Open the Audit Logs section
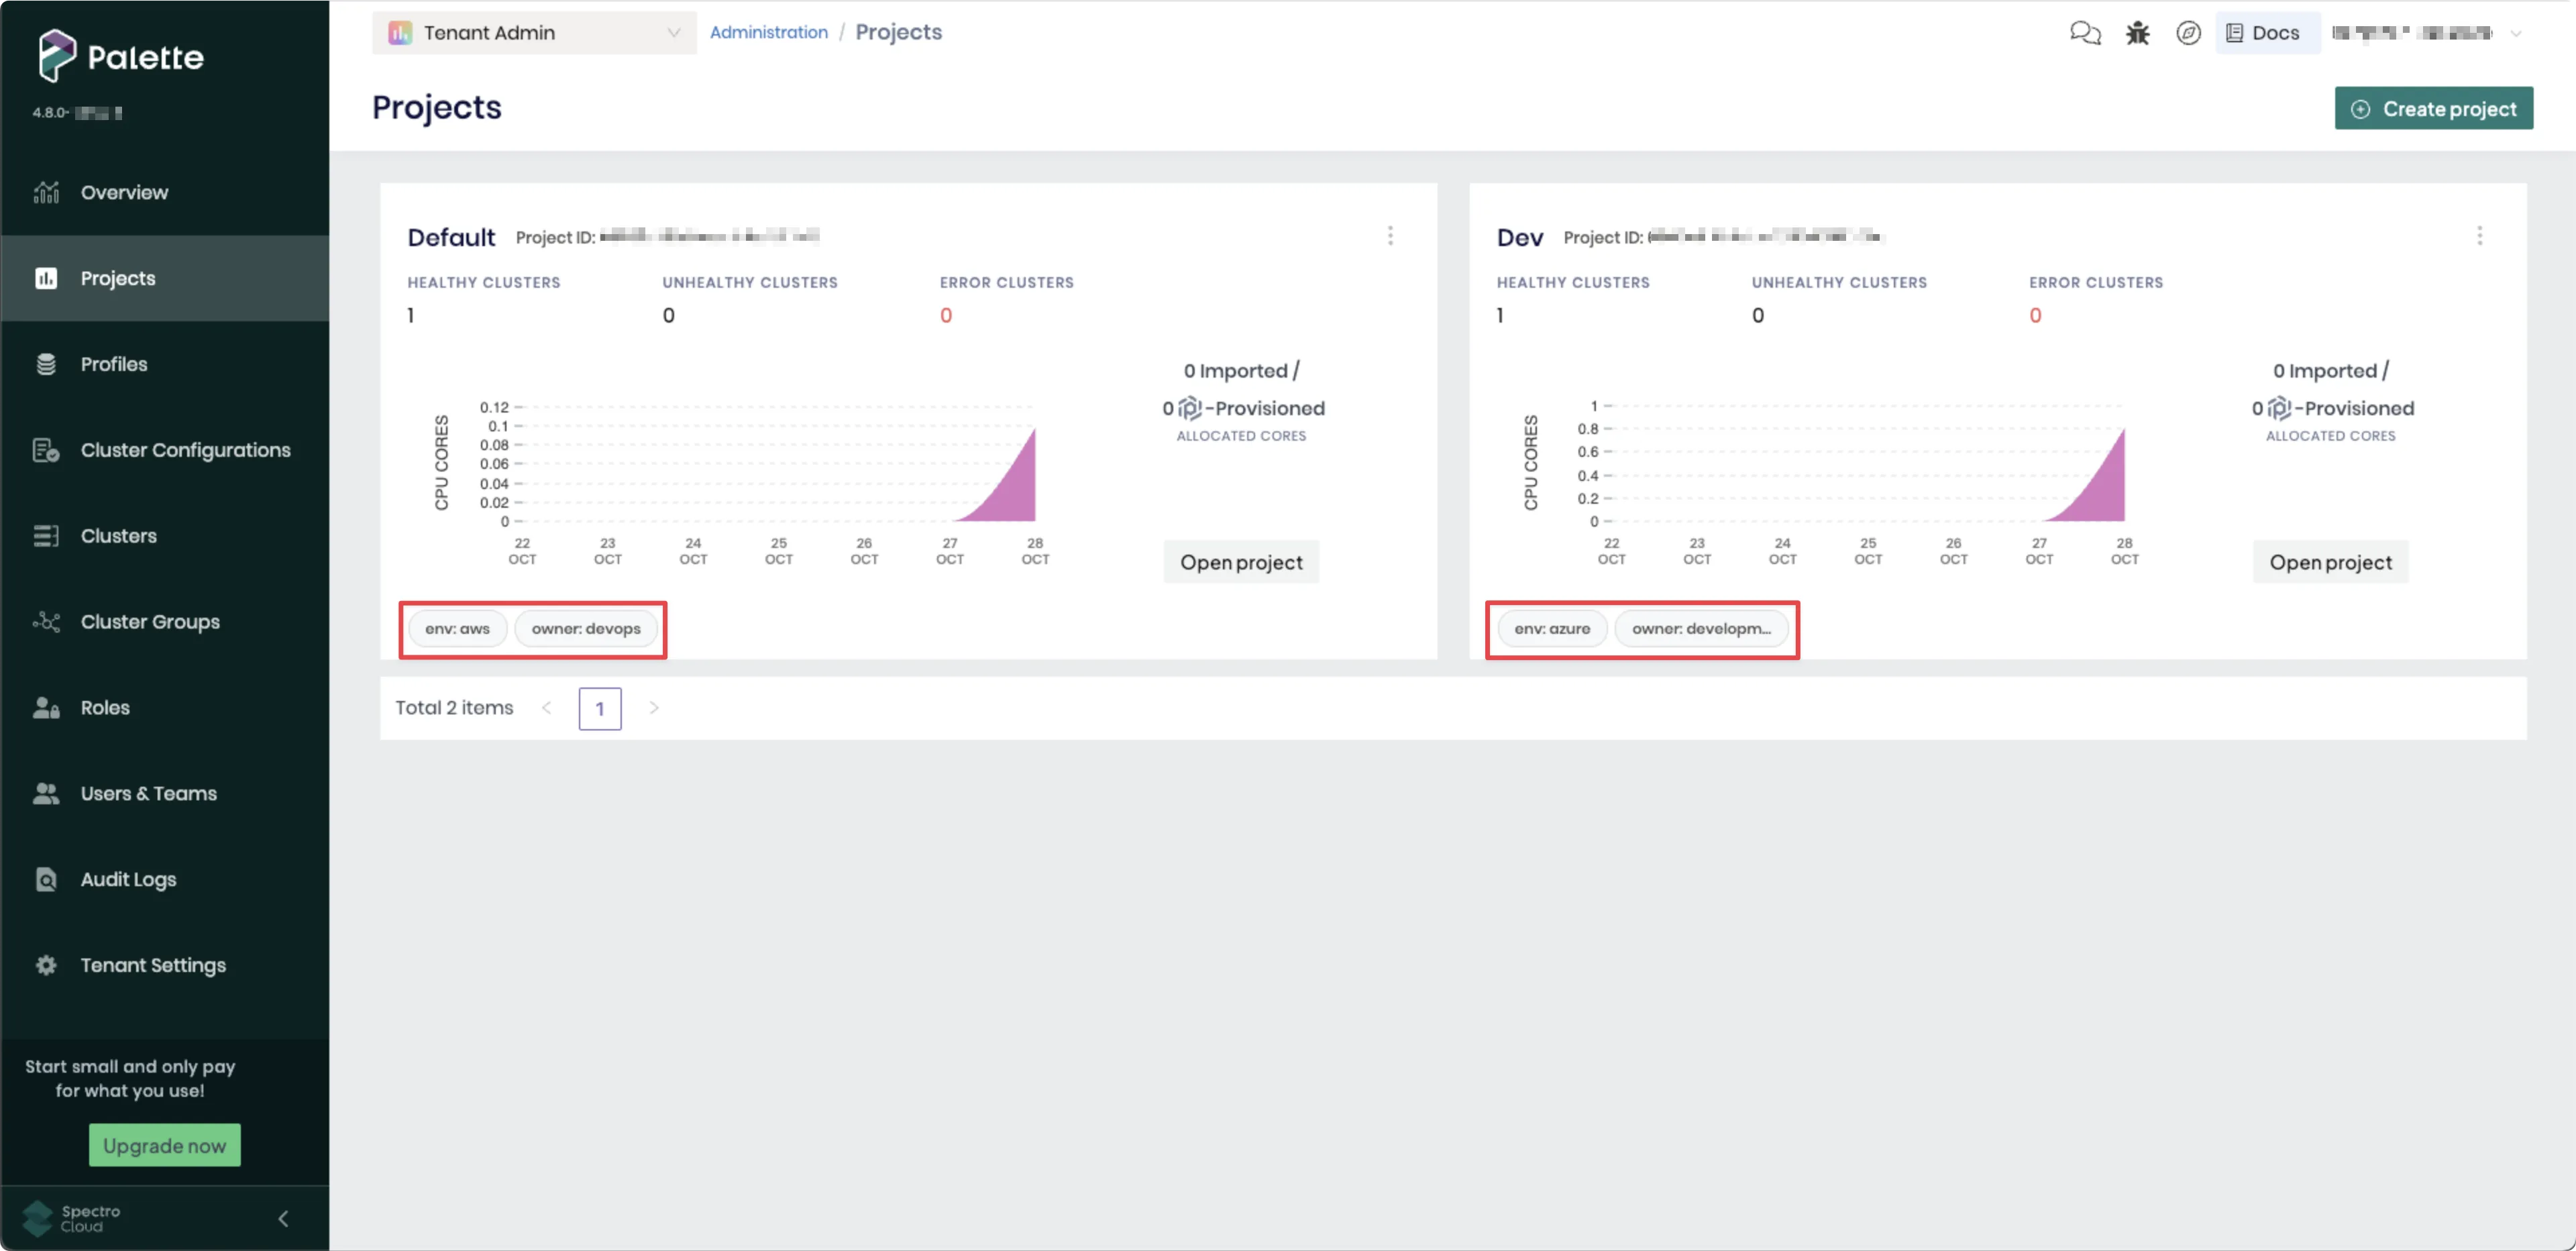The image size is (2576, 1251). click(x=128, y=879)
